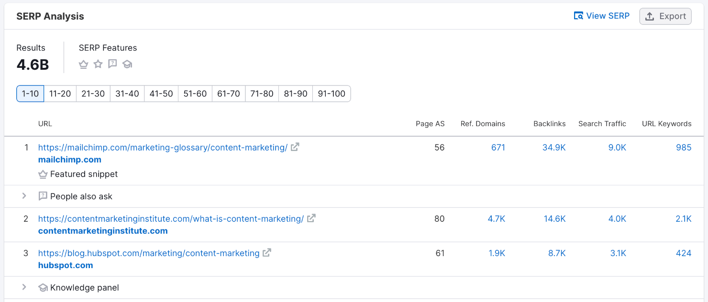Click the URL column header

[x=45, y=124]
